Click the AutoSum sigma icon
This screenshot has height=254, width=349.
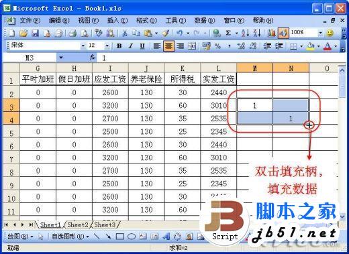[228, 34]
